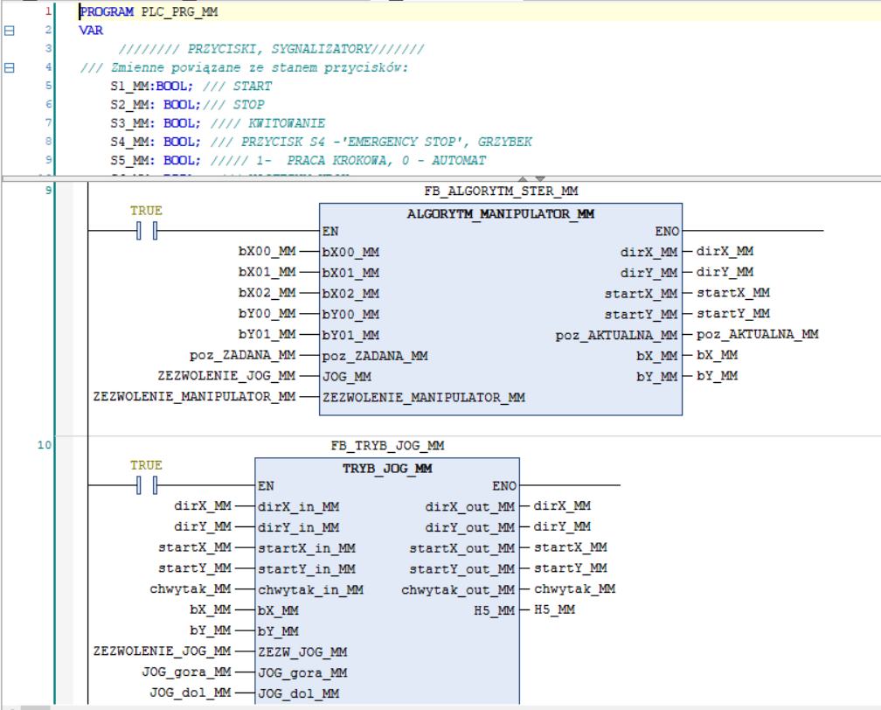Click the 'EMERGENCY STOP' GRZYBEK comment
The width and height of the screenshot is (881, 710).
tap(371, 142)
